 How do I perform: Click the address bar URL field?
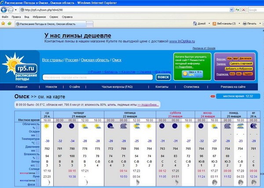[x=125, y=10]
